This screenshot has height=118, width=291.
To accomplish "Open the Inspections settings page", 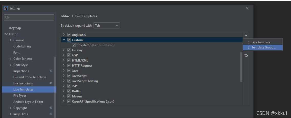I will coord(21,71).
